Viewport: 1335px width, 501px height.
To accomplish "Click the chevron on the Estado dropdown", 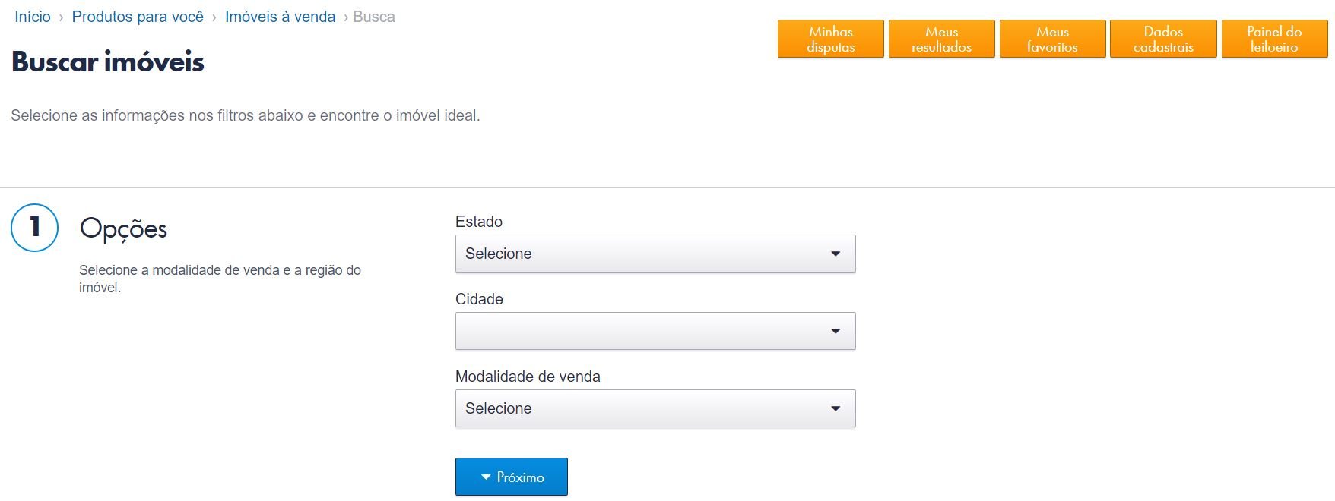I will (x=836, y=254).
